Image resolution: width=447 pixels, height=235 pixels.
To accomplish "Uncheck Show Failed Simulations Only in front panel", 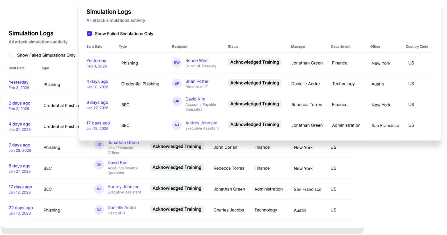I will 90,34.
